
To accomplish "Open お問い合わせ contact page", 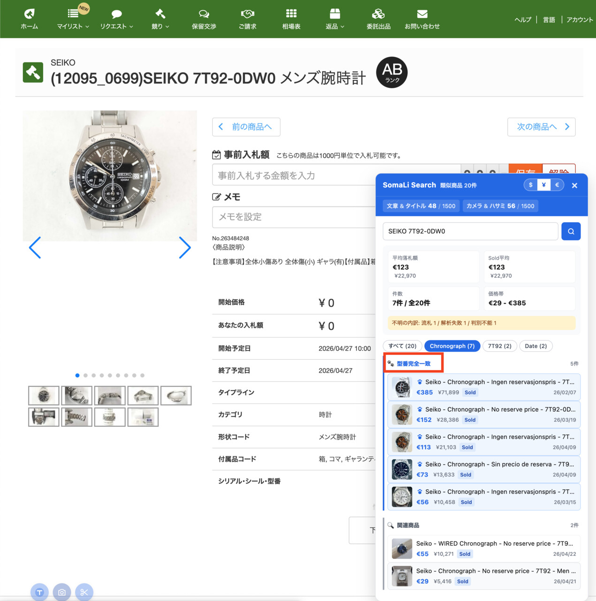I will 422,19.
